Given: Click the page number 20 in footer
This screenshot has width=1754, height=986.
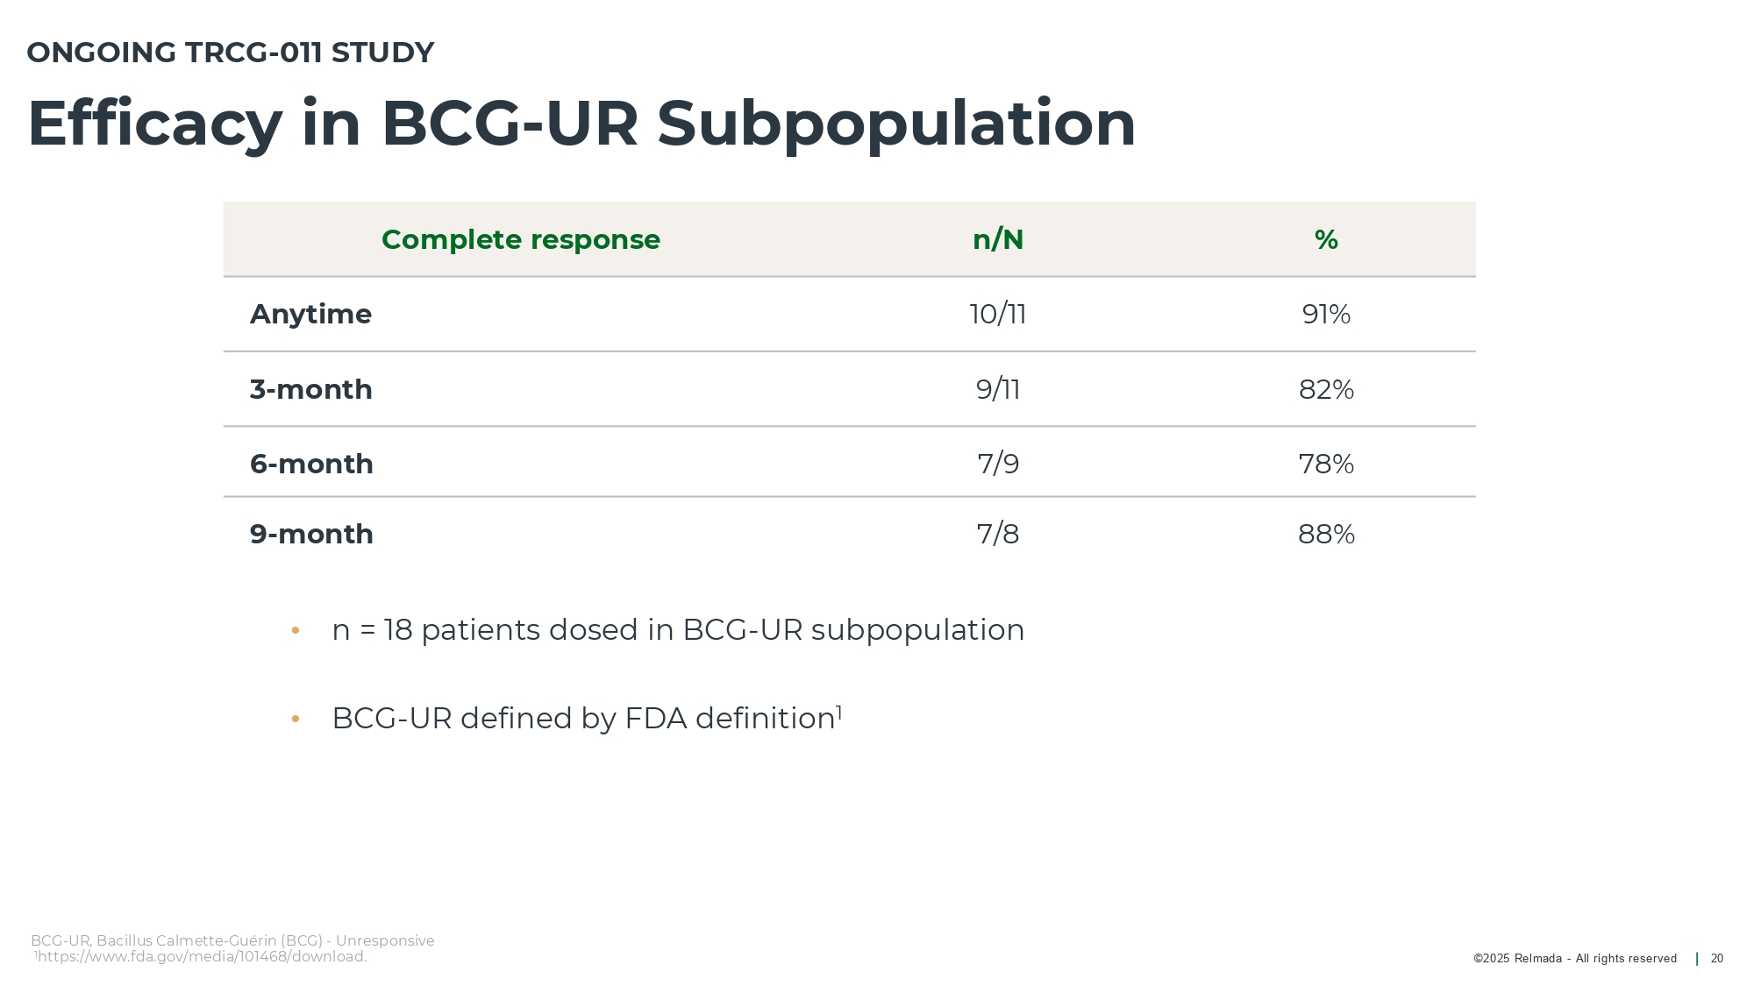Looking at the screenshot, I should point(1717,959).
